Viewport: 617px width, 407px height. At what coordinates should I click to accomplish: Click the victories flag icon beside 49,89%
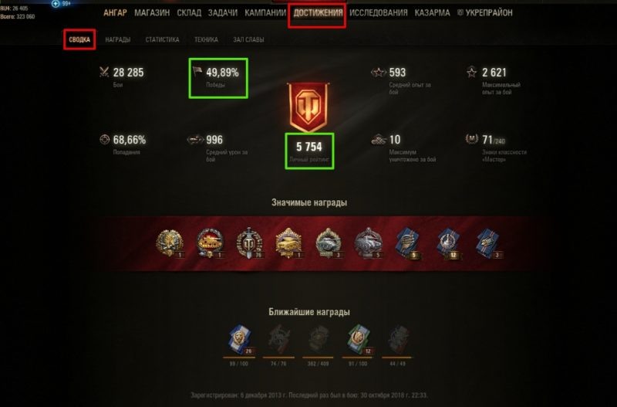pyautogui.click(x=197, y=71)
